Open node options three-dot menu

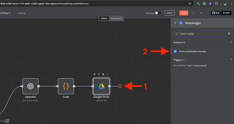(107, 74)
